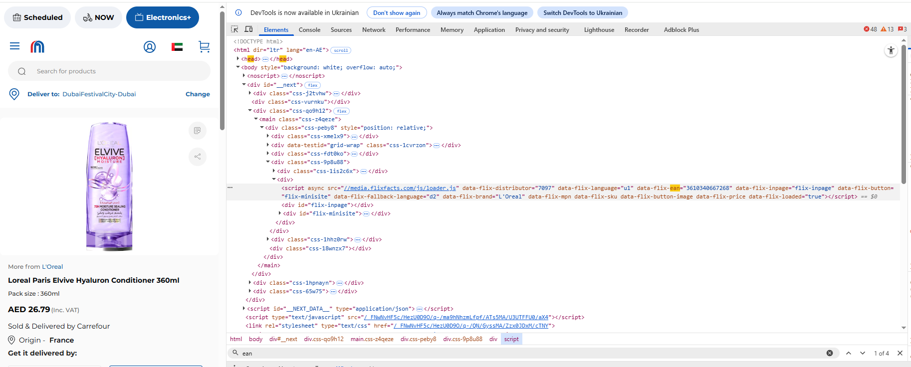This screenshot has height=367, width=911.
Task: Open the user account icon
Action: coord(150,47)
